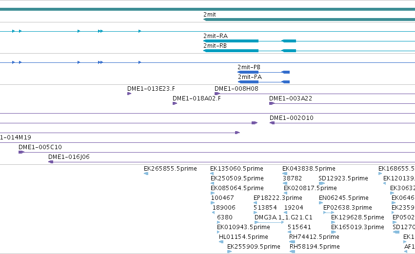Click the DMG3A.1_1.G21.C1 feature label
This screenshot has width=415, height=254.
click(283, 217)
